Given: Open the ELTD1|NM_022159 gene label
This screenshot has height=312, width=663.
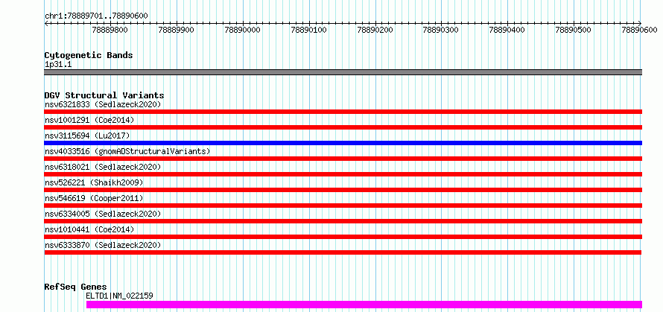Looking at the screenshot, I should pyautogui.click(x=120, y=296).
